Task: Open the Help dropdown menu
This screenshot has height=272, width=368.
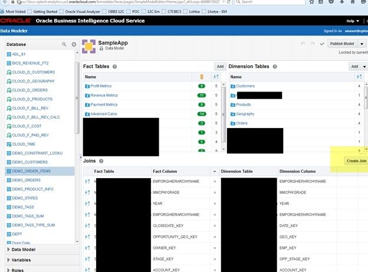Action: point(353,21)
